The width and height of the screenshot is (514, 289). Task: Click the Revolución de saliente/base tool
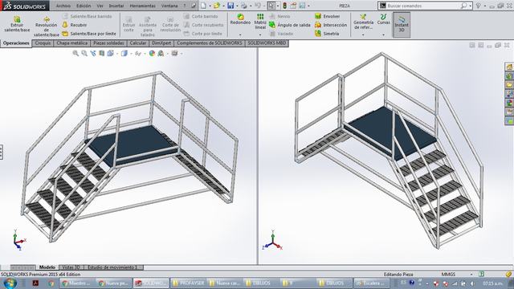(47, 26)
